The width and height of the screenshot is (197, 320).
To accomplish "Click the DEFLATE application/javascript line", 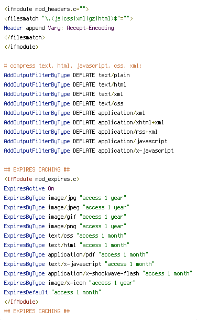I will [x=85, y=141].
